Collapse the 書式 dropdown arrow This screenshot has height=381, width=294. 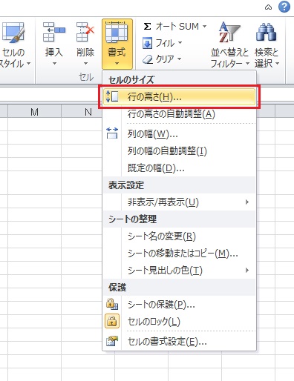tap(117, 64)
